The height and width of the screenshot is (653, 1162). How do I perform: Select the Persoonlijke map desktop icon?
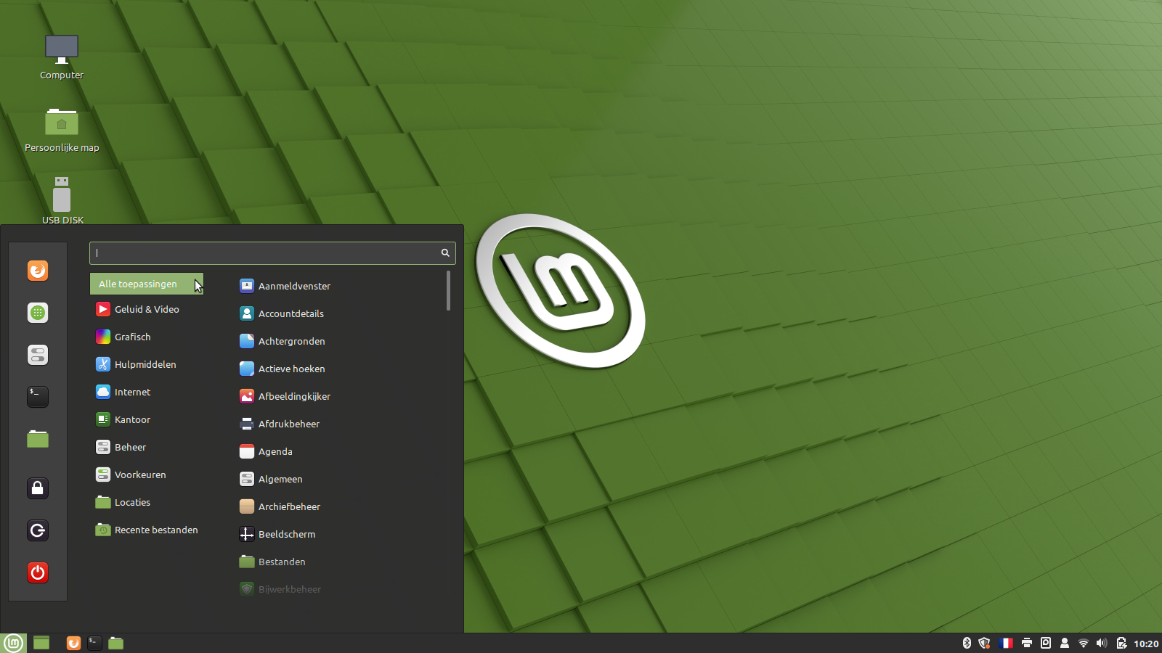62,131
